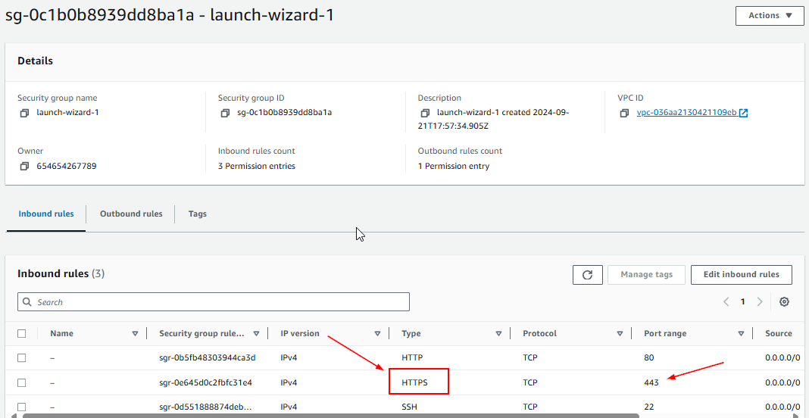The image size is (809, 418).
Task: Go to next page of rules
Action: coord(760,301)
